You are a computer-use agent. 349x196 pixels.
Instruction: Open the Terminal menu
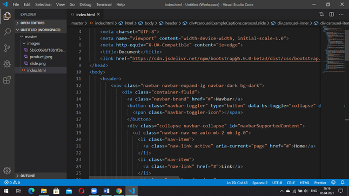[x=104, y=4]
